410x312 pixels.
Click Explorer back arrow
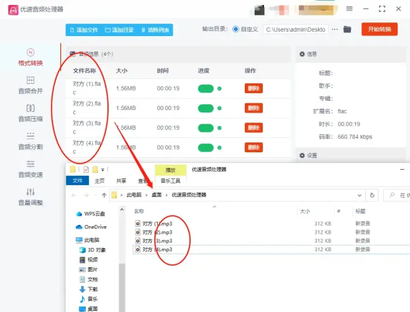point(74,195)
